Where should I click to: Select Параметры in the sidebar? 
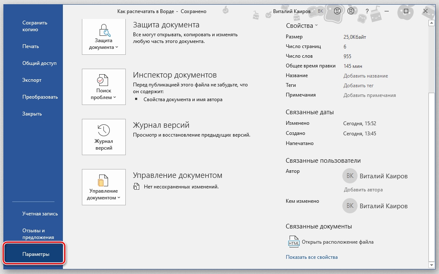[x=35, y=254]
